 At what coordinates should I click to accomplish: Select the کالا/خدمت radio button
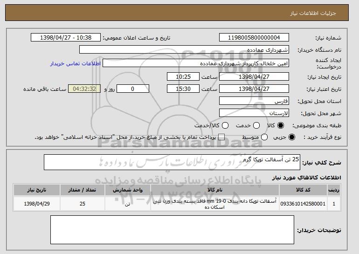coord(225,125)
